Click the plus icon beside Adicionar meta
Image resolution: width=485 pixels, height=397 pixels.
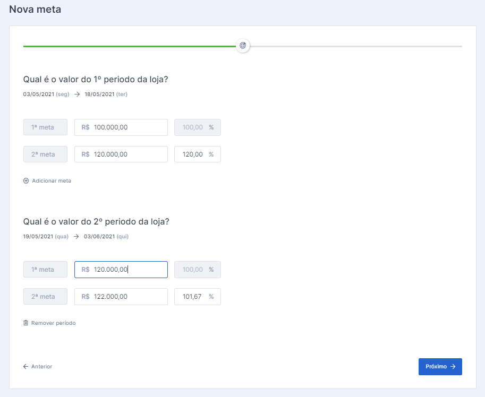(25, 180)
